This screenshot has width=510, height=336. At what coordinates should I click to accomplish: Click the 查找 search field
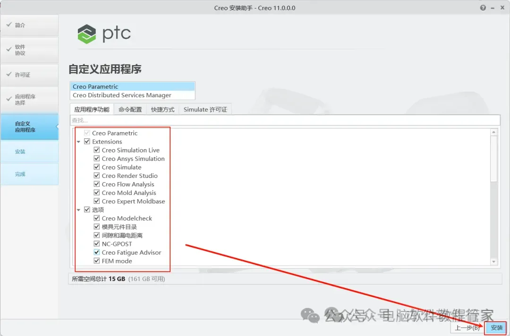[x=285, y=120]
